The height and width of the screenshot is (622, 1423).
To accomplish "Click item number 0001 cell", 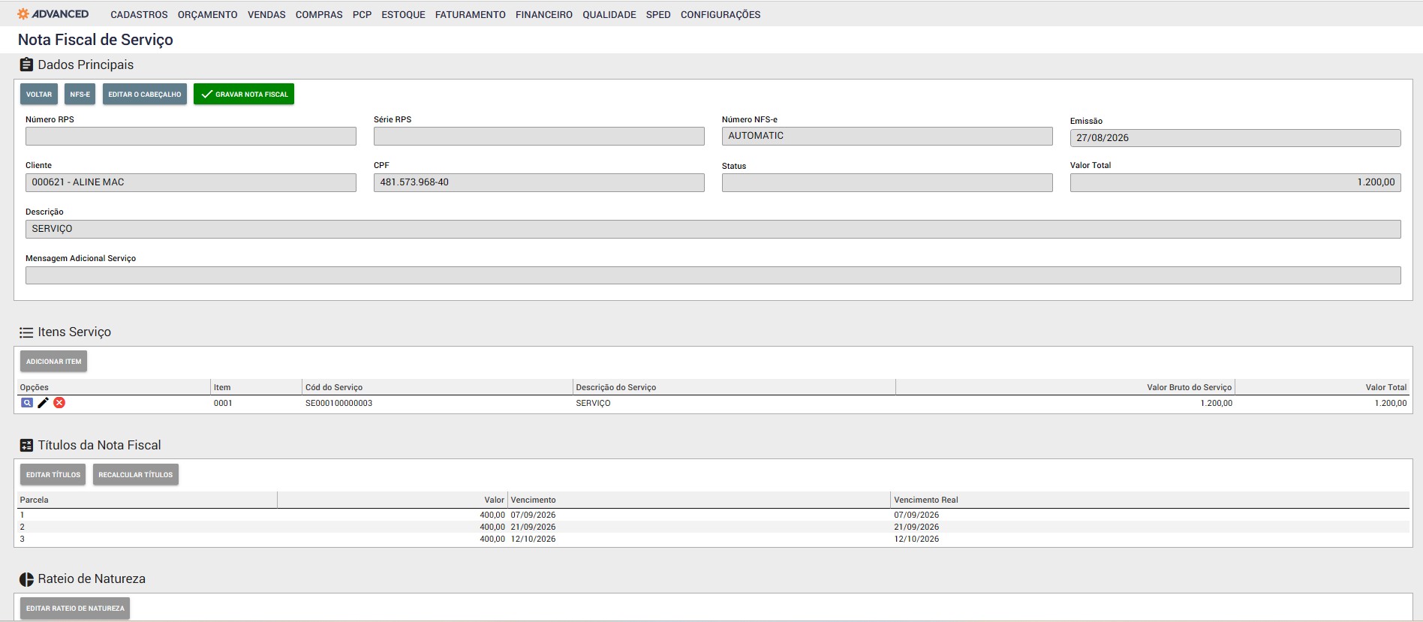I will (x=223, y=403).
